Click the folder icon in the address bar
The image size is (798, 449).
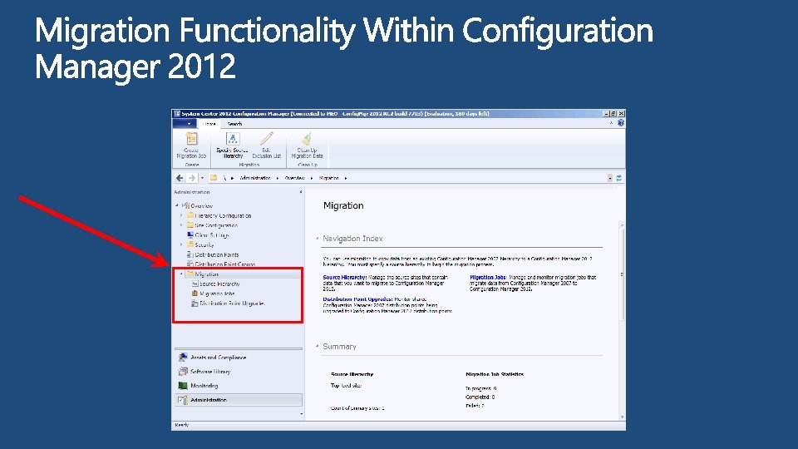click(x=214, y=178)
